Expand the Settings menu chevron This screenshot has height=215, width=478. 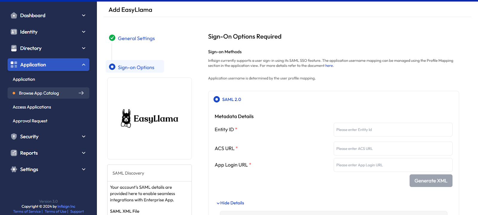(x=84, y=169)
